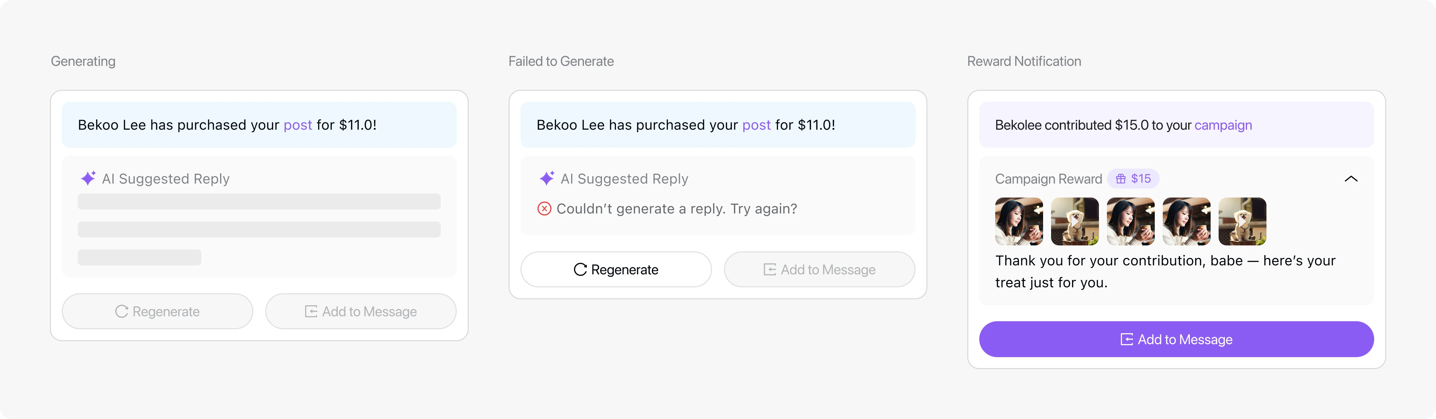
Task: Open the 'post' link in Generating card
Action: 298,125
